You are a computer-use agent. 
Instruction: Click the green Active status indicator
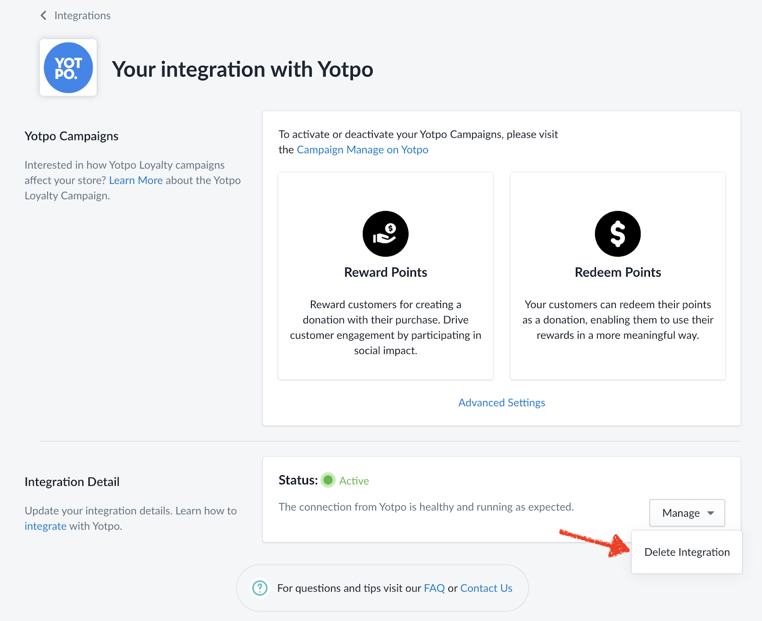[x=328, y=480]
